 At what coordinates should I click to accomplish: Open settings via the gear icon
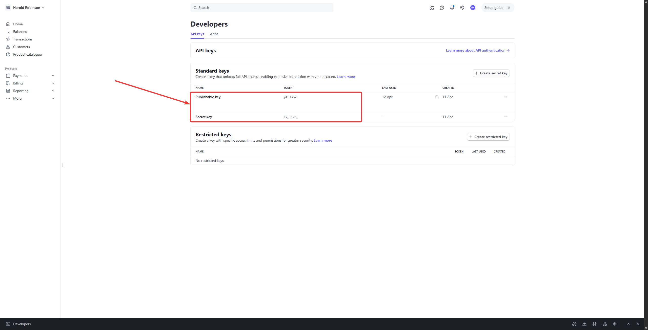[x=462, y=8]
